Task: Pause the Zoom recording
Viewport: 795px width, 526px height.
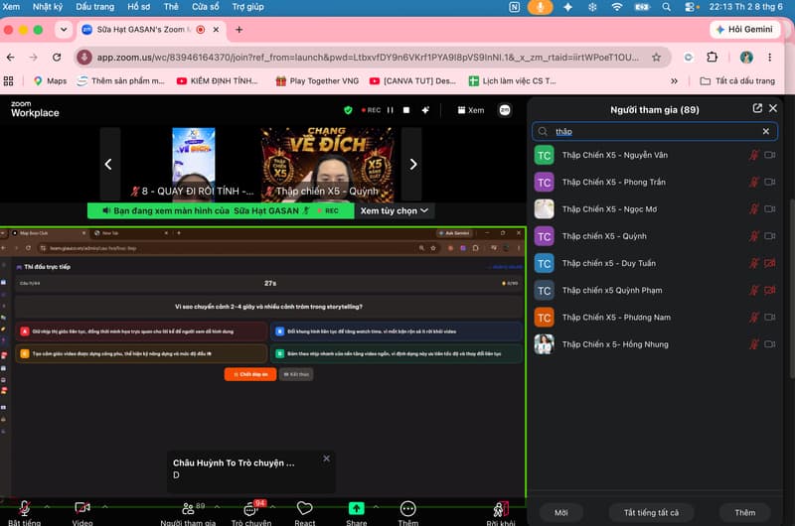Action: 390,110
